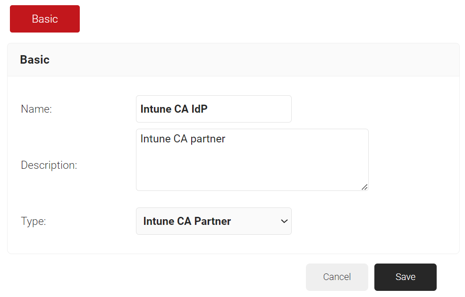This screenshot has height=297, width=465.
Task: Click the chevron arrow in the Type selector
Action: click(x=284, y=221)
